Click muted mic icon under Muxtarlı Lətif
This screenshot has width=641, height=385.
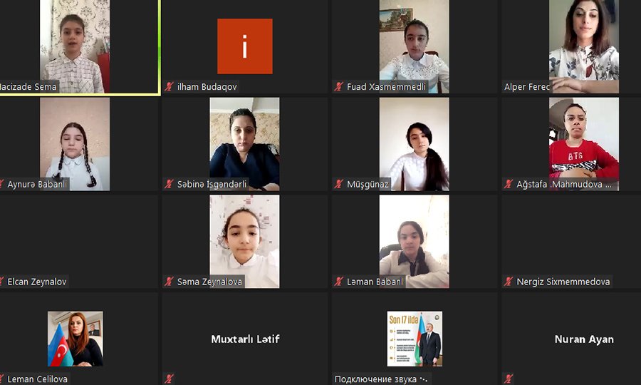(169, 379)
